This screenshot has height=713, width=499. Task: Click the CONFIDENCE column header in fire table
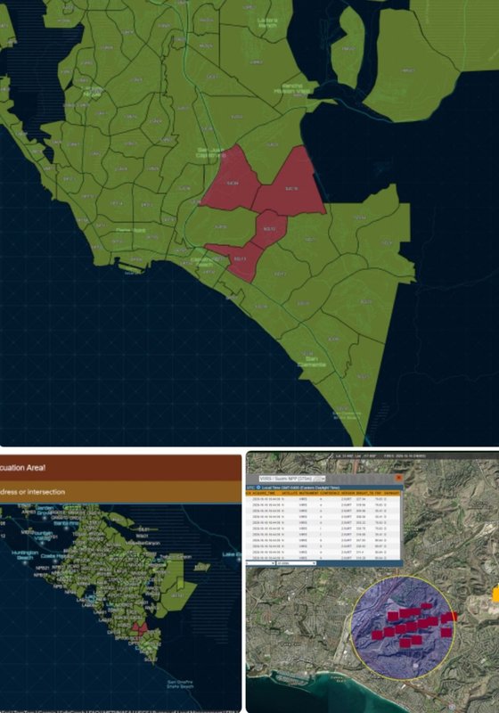pyautogui.click(x=330, y=493)
